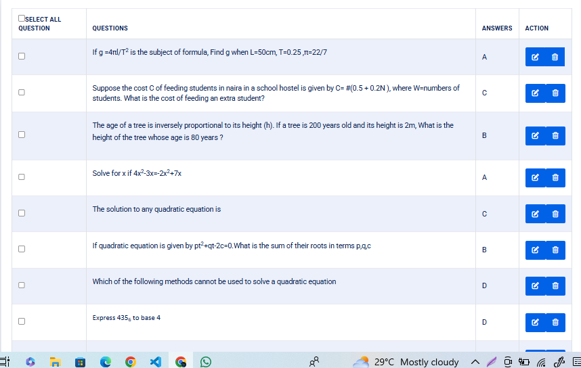Launch WhatsApp from the taskbar

(x=205, y=362)
